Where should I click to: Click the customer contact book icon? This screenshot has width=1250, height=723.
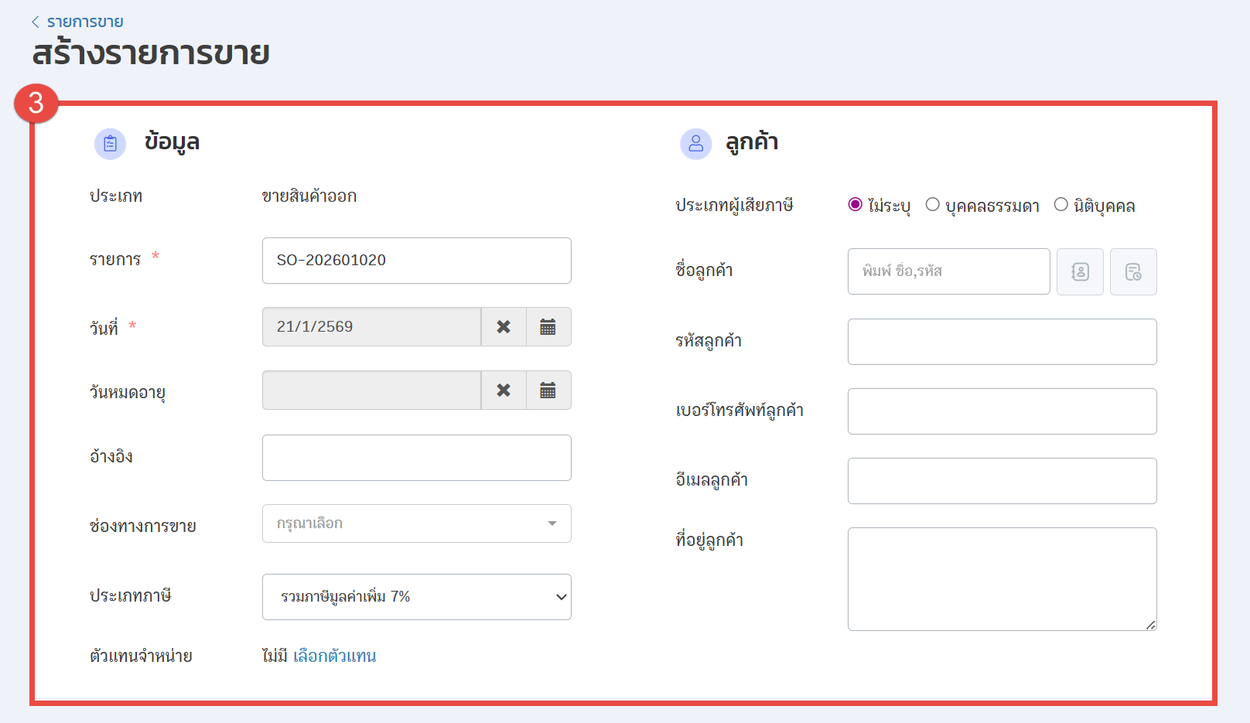[1080, 271]
